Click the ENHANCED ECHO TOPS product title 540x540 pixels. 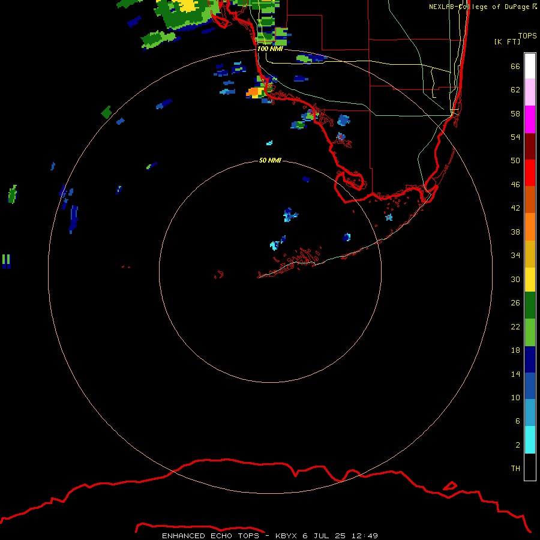pos(210,536)
